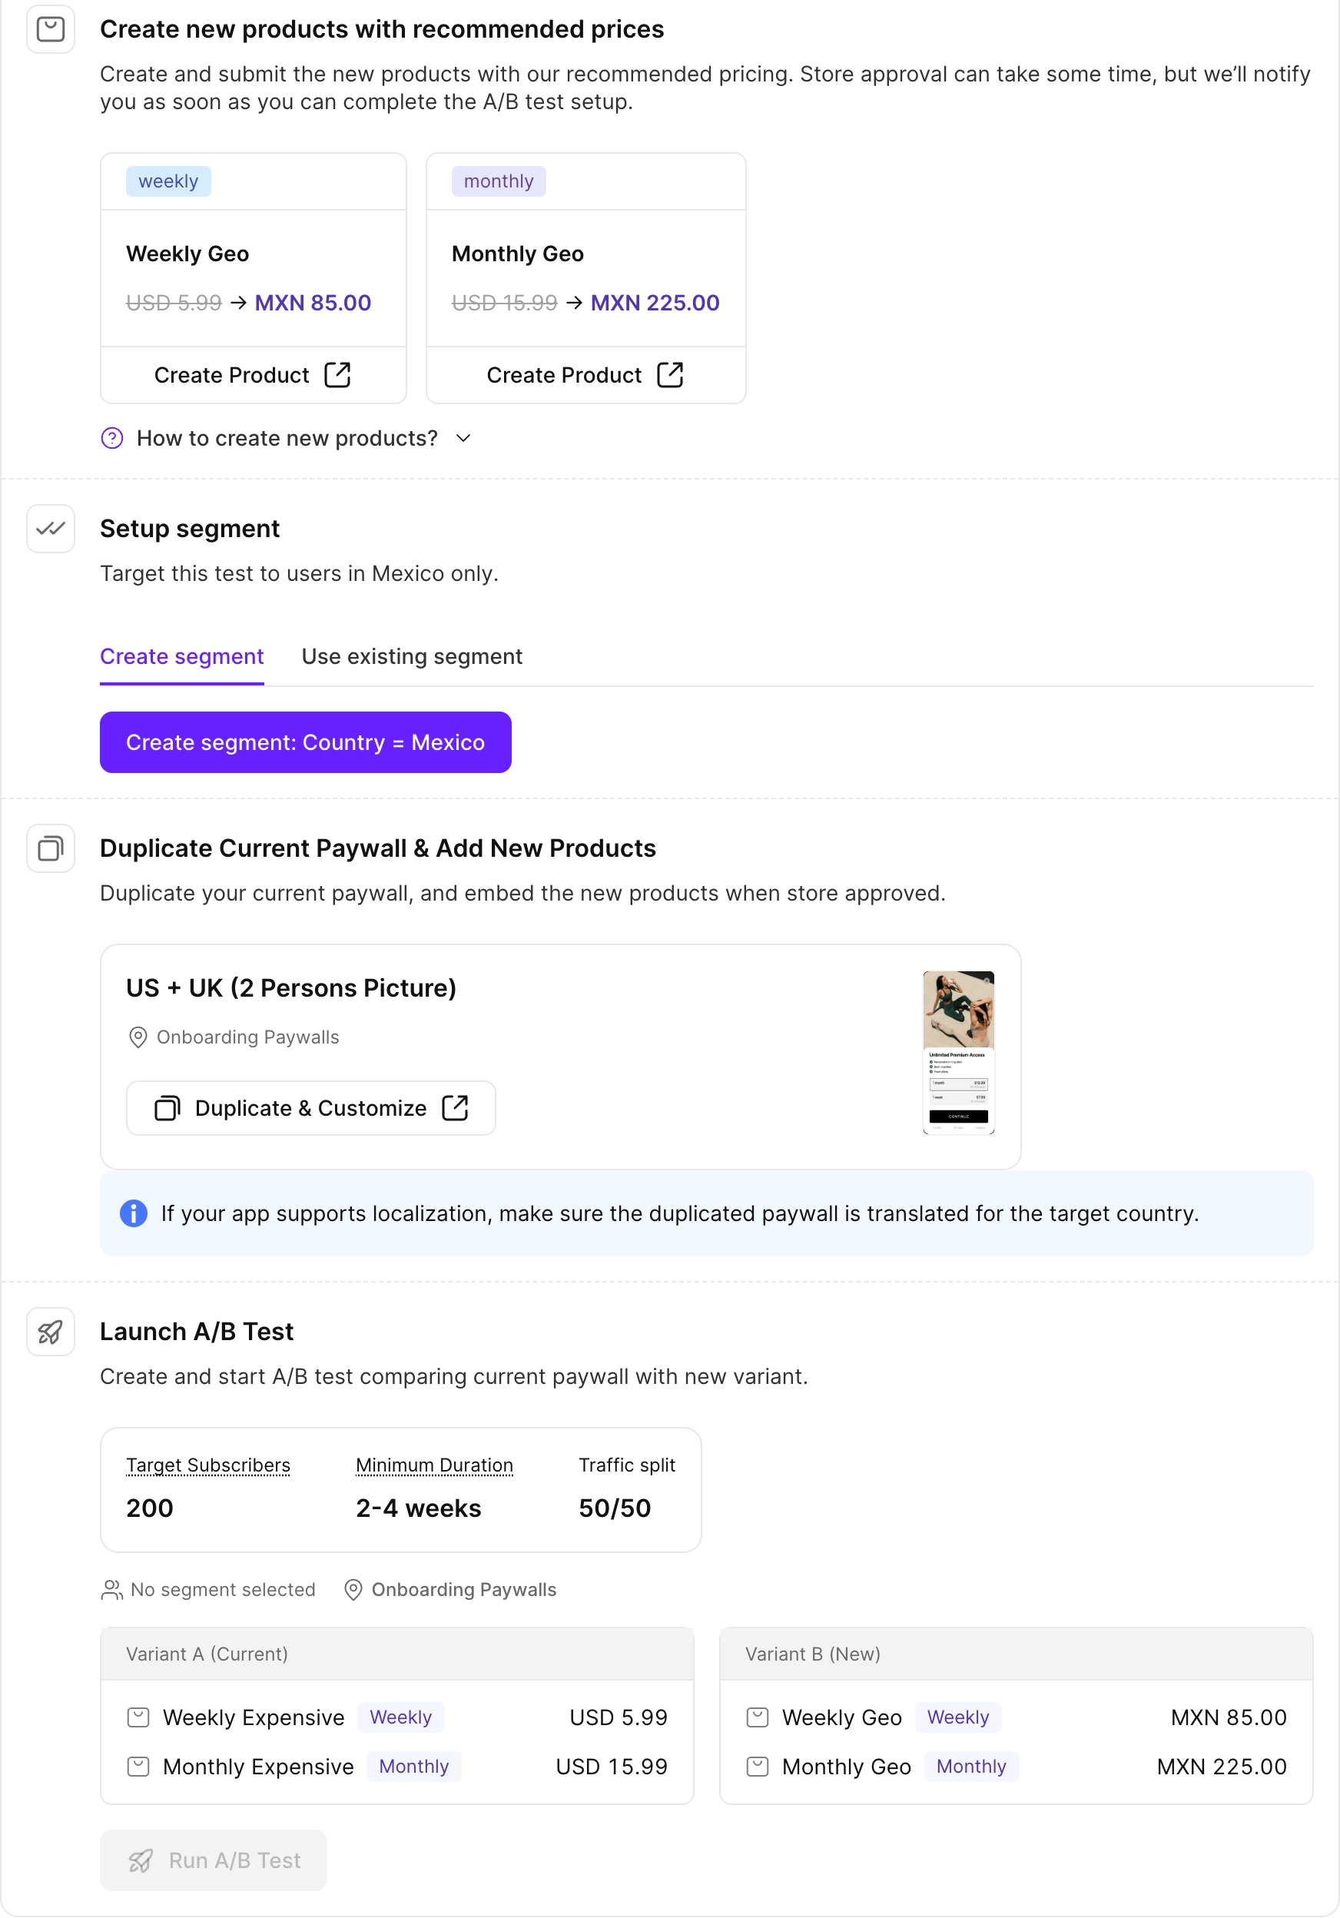Create Product for Monthly Geo
The width and height of the screenshot is (1340, 1918).
pos(585,375)
